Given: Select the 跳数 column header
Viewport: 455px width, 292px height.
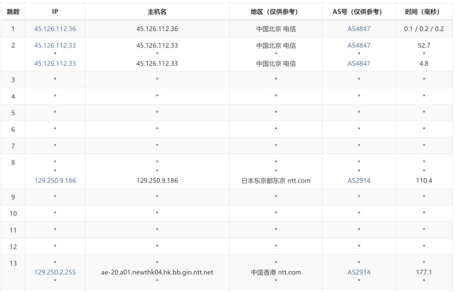Looking at the screenshot, I should (13, 12).
